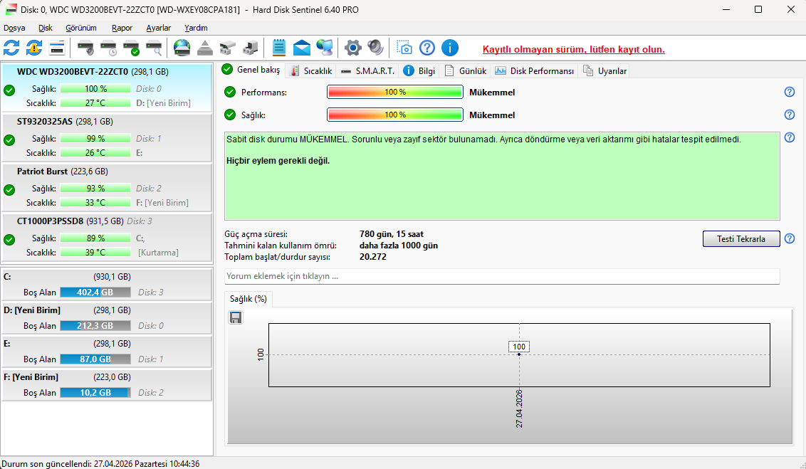Click the F: free space bar 10,2 GB
806x469 pixels.
(x=95, y=392)
